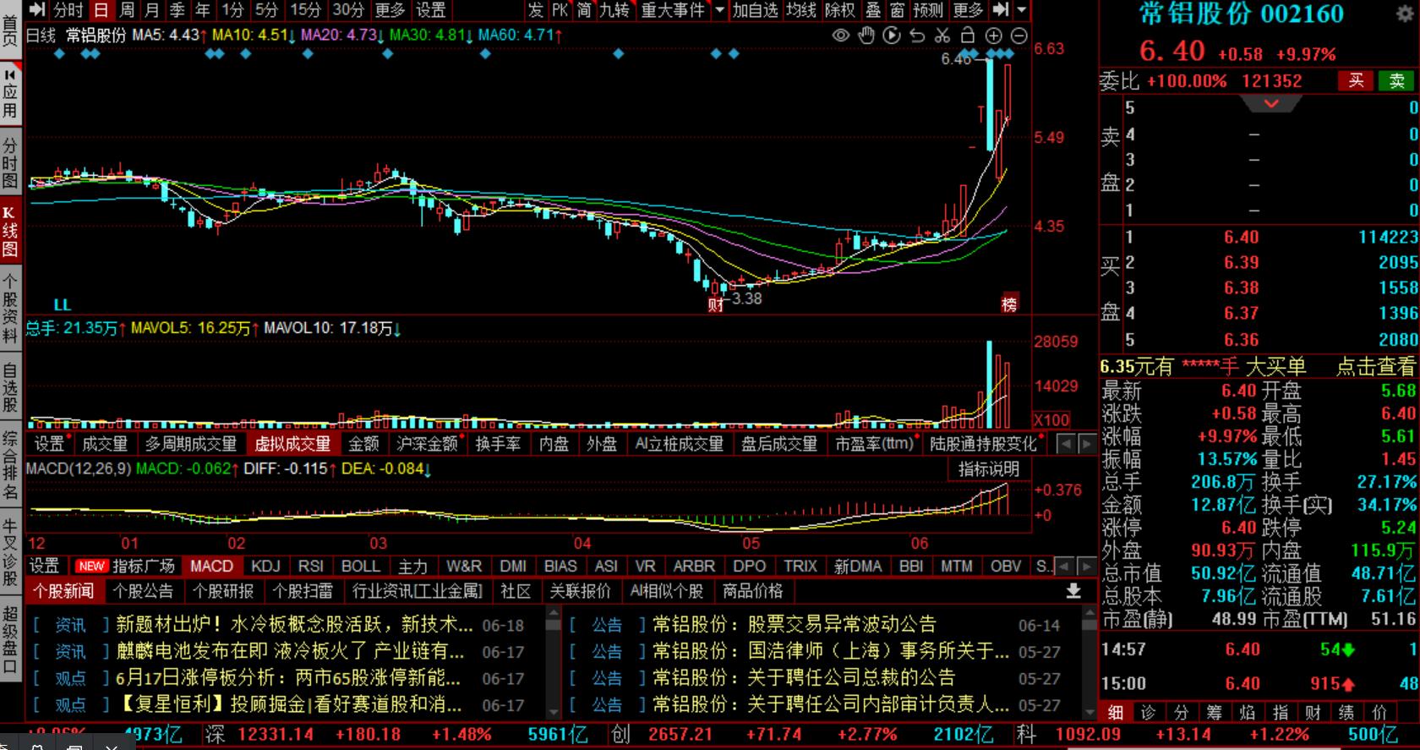Collapse left panel with top-left arrow icon
Screen dimensions: 1420x750
tap(36, 10)
